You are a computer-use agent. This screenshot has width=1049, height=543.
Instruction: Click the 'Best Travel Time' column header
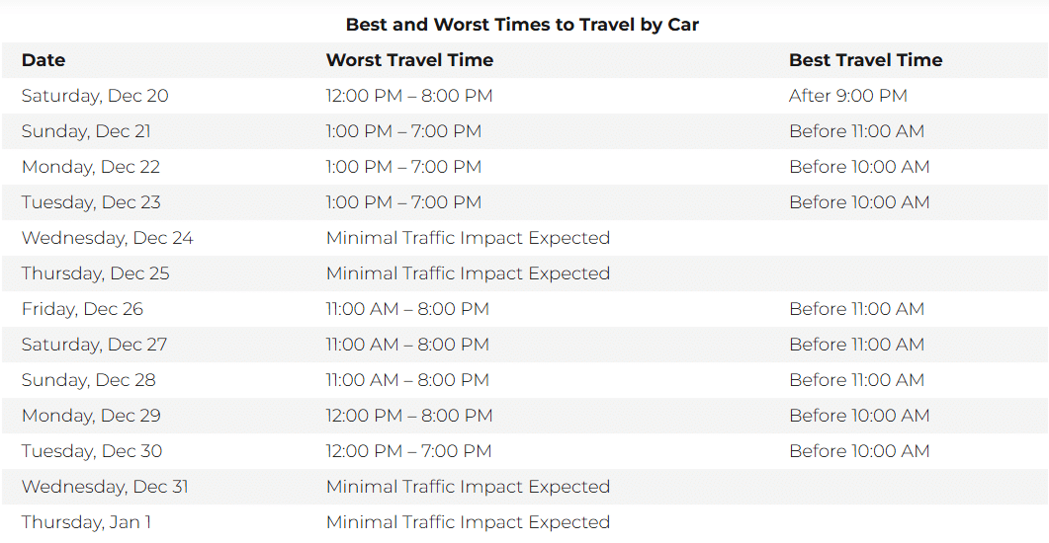[x=865, y=60]
